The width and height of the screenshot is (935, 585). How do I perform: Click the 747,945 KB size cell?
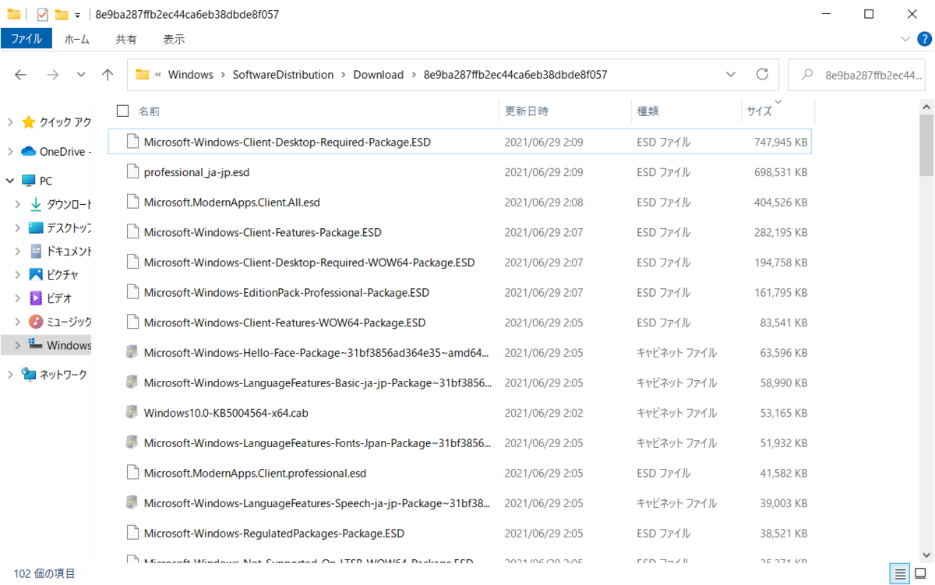point(781,143)
